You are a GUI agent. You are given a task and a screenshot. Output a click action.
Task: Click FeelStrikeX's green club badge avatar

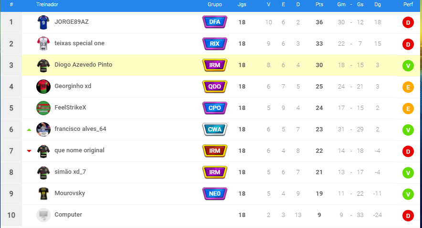[x=43, y=108]
